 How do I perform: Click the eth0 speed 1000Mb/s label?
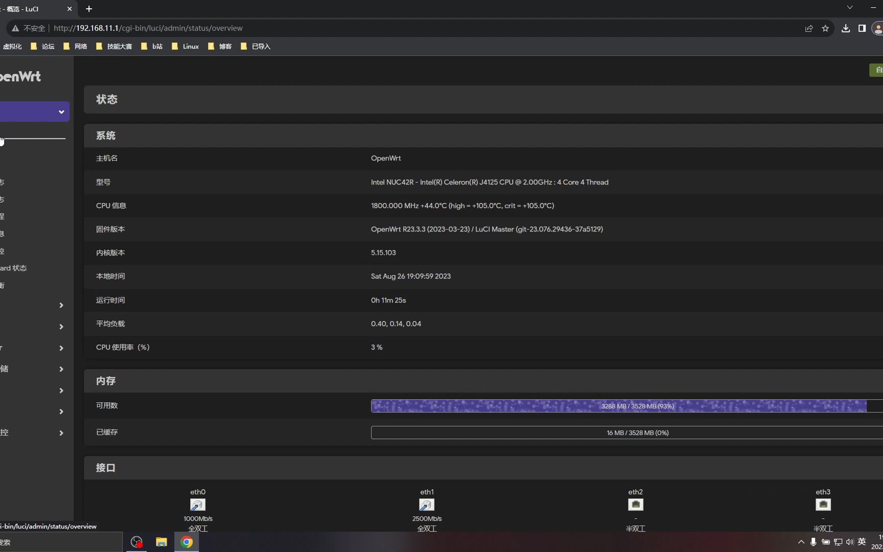click(198, 519)
